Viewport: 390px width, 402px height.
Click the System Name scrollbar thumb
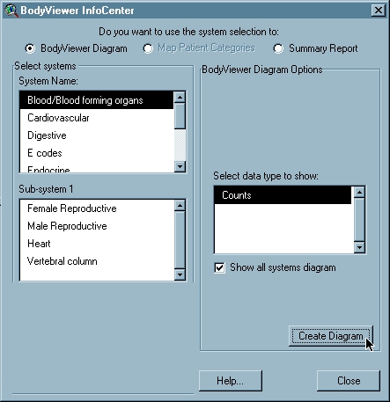pyautogui.click(x=180, y=116)
